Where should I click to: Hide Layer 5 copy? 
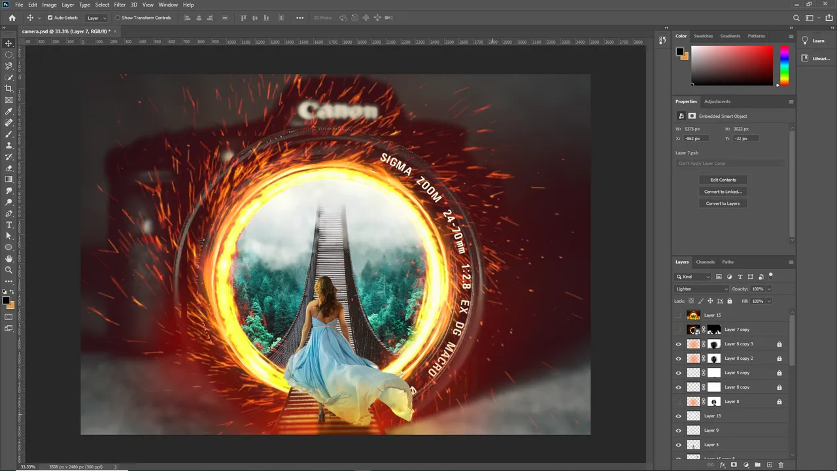(x=678, y=373)
